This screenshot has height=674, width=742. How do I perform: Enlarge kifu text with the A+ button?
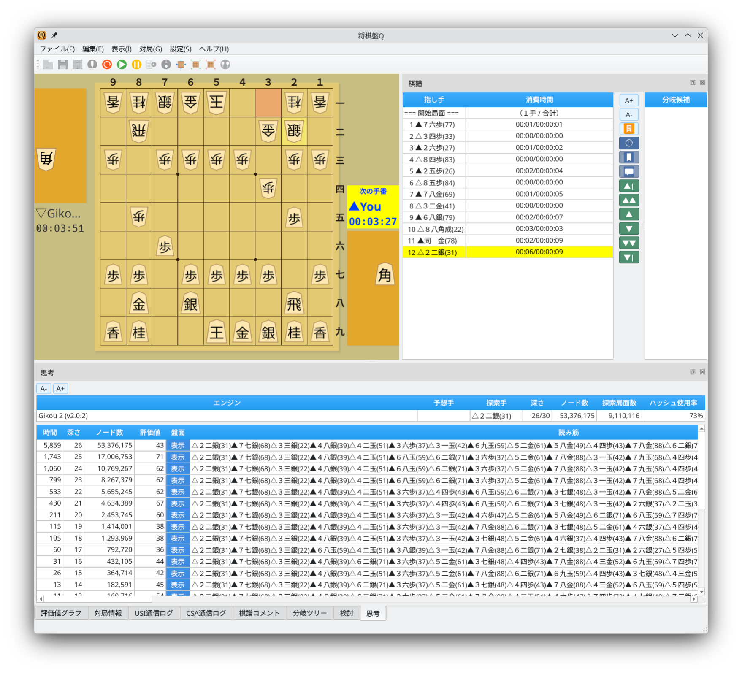[x=629, y=100]
